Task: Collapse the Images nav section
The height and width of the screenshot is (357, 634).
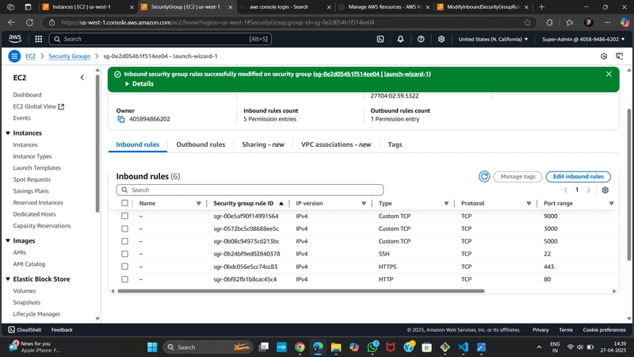Action: [x=8, y=241]
